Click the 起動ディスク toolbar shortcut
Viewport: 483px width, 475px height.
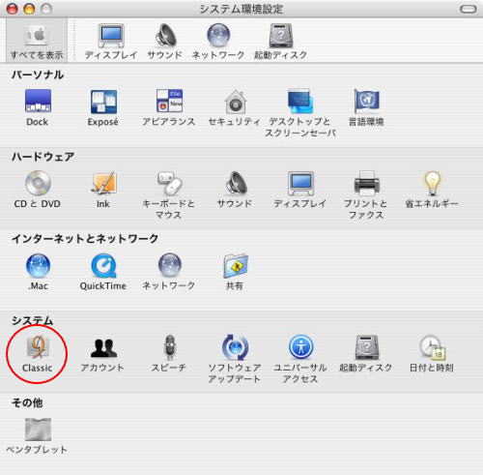pyautogui.click(x=281, y=41)
